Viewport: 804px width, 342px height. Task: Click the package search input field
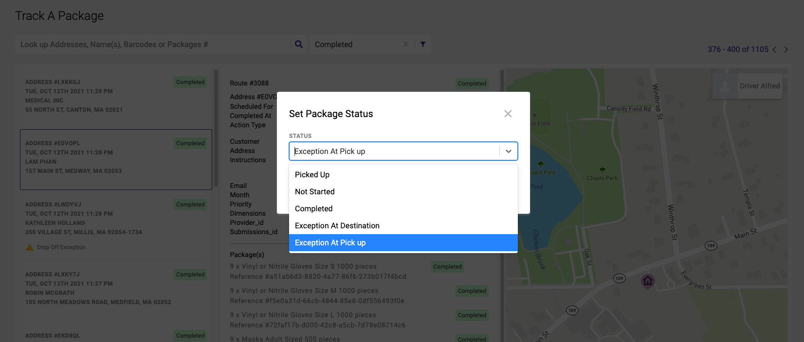(x=153, y=44)
